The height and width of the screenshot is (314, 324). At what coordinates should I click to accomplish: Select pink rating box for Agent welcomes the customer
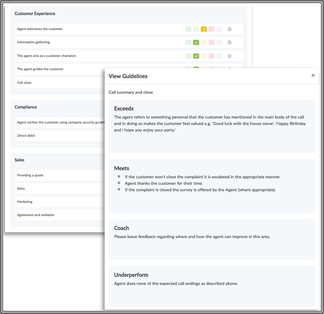(x=211, y=29)
